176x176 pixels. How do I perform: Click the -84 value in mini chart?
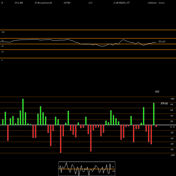113,171
